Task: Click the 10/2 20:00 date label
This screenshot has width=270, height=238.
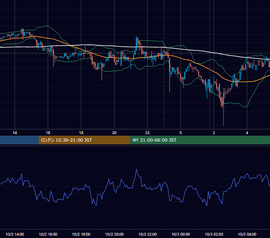Action: (x=114, y=234)
